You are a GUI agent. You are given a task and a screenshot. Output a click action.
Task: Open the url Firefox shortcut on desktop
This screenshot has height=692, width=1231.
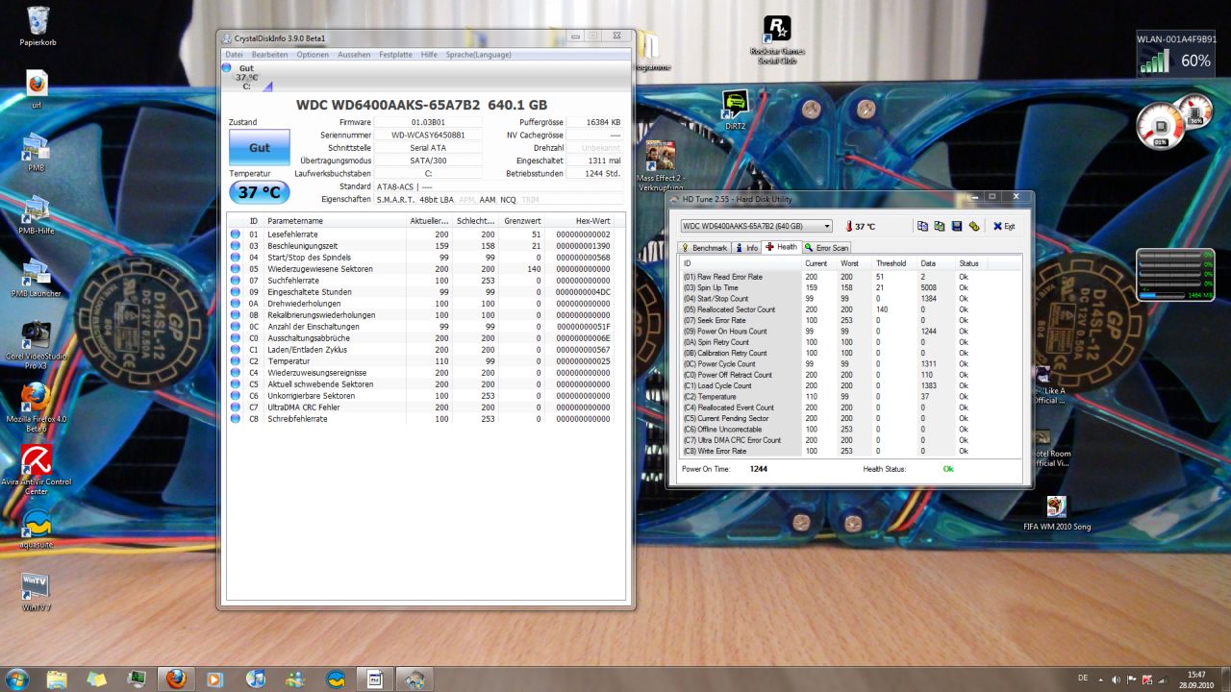tap(37, 89)
